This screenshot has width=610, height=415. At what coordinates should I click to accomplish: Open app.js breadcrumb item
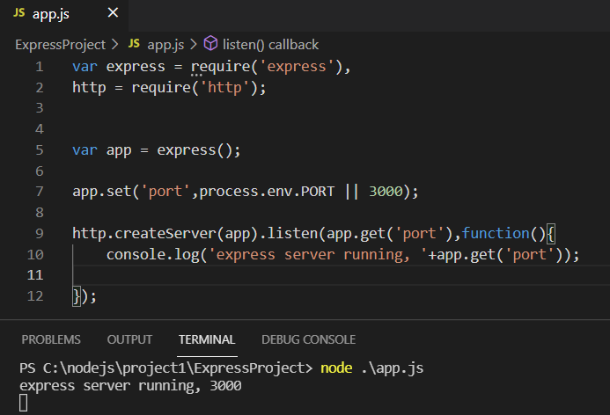[165, 45]
